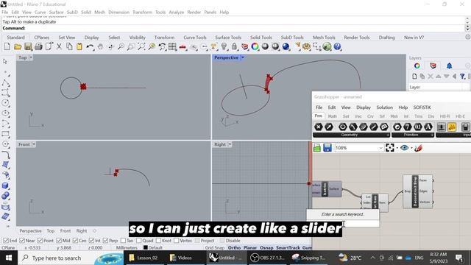Click Grasshopper open file green icon
Screen dimensions: 471x265
(317, 148)
